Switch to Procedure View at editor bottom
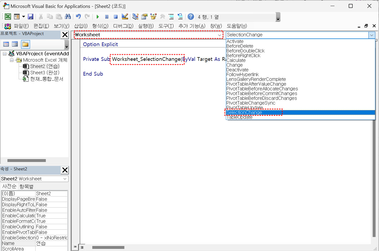Image resolution: width=379 pixels, height=251 pixels. 75,247
